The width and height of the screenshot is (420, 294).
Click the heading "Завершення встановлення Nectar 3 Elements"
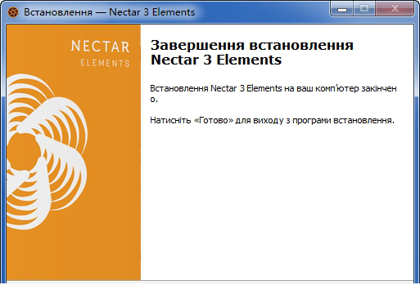coord(252,52)
